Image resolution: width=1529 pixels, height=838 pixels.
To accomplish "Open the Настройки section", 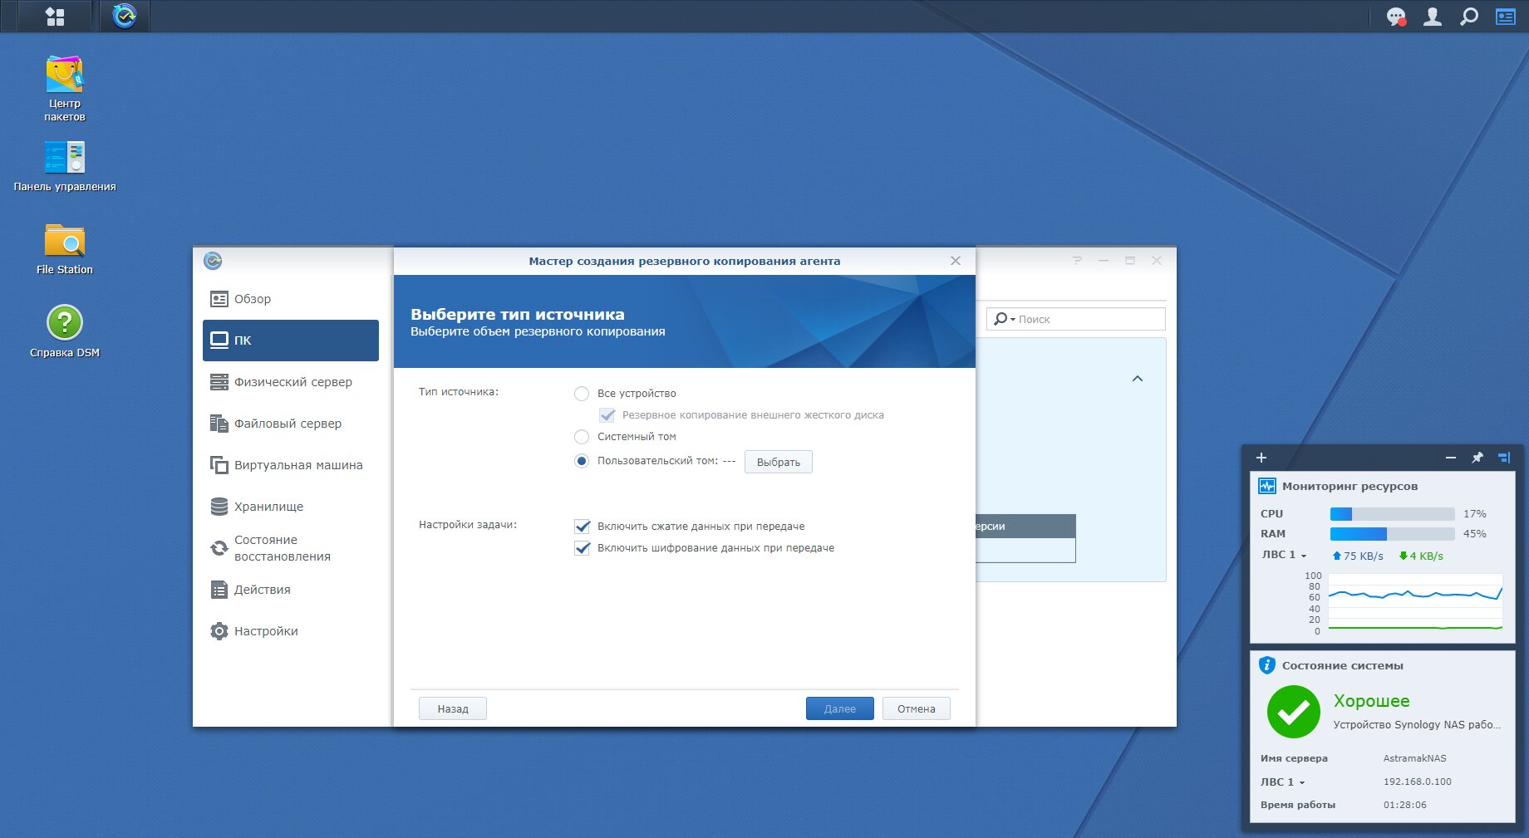I will coord(291,631).
